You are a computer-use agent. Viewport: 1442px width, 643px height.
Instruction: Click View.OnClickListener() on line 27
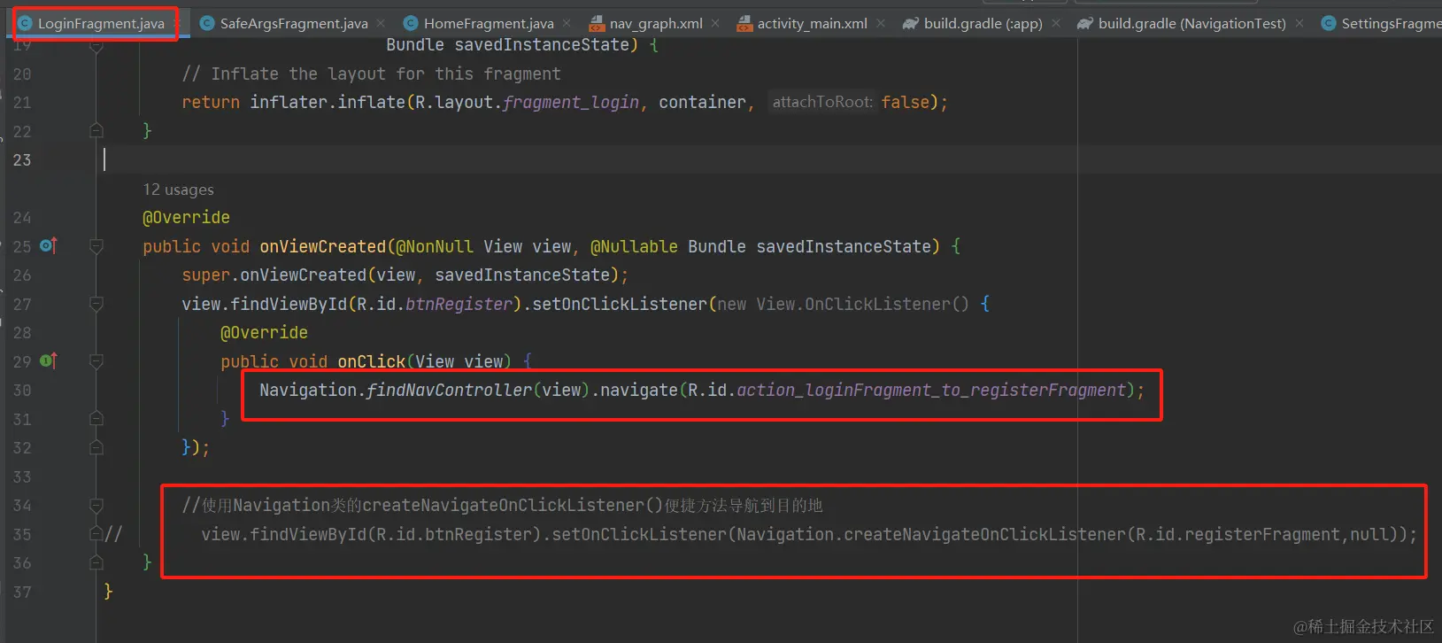pyautogui.click(x=863, y=305)
